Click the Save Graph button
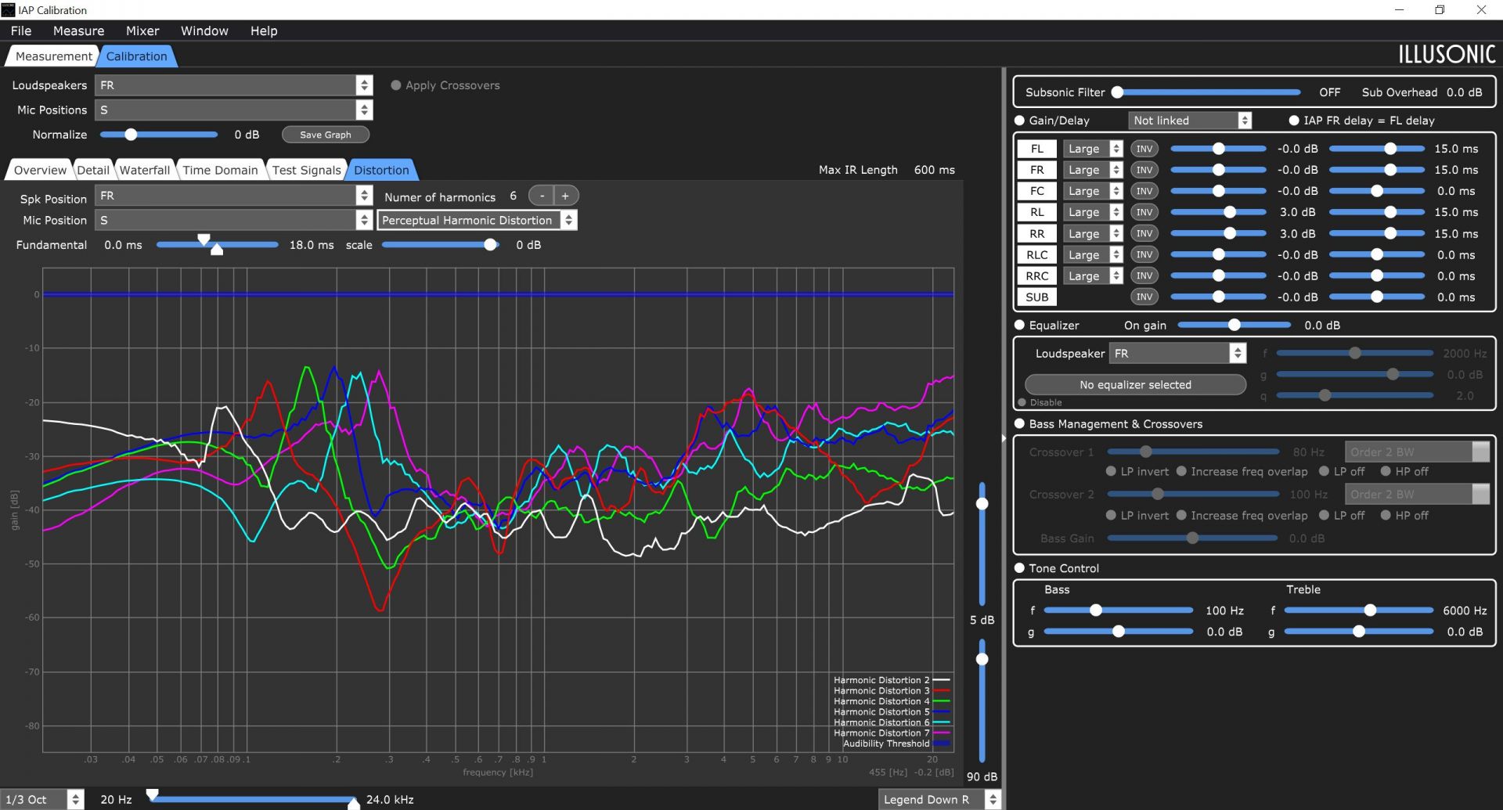 [325, 135]
